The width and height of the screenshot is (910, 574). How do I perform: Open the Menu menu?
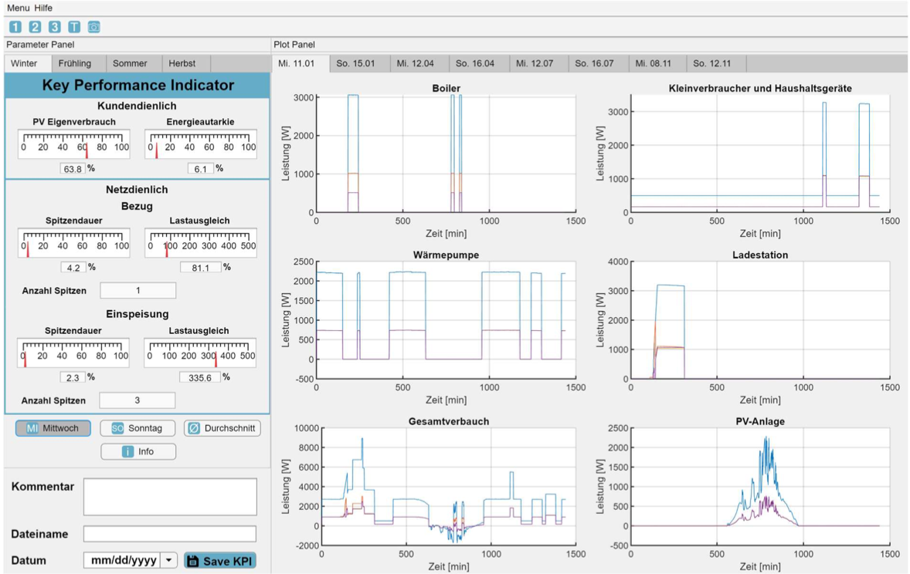pyautogui.click(x=19, y=7)
